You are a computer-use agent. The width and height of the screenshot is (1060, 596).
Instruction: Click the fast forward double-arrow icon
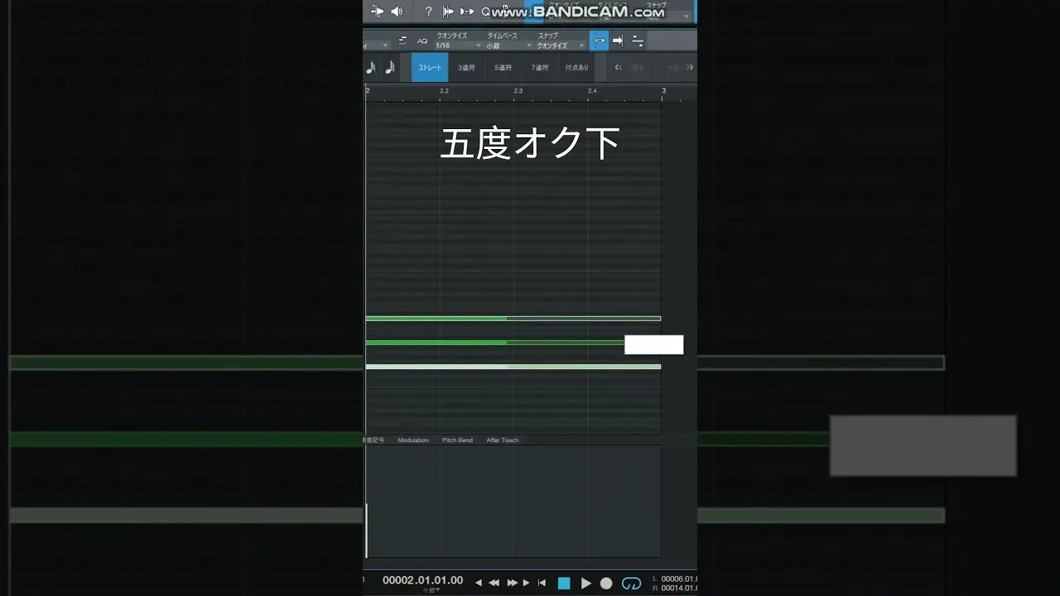pyautogui.click(x=512, y=584)
